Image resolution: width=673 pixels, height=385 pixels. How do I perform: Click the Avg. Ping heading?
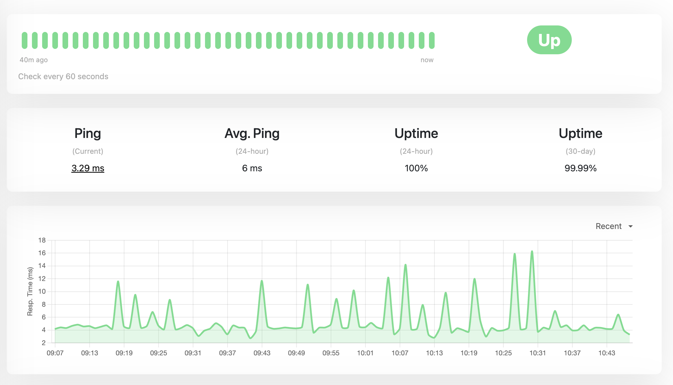point(252,133)
